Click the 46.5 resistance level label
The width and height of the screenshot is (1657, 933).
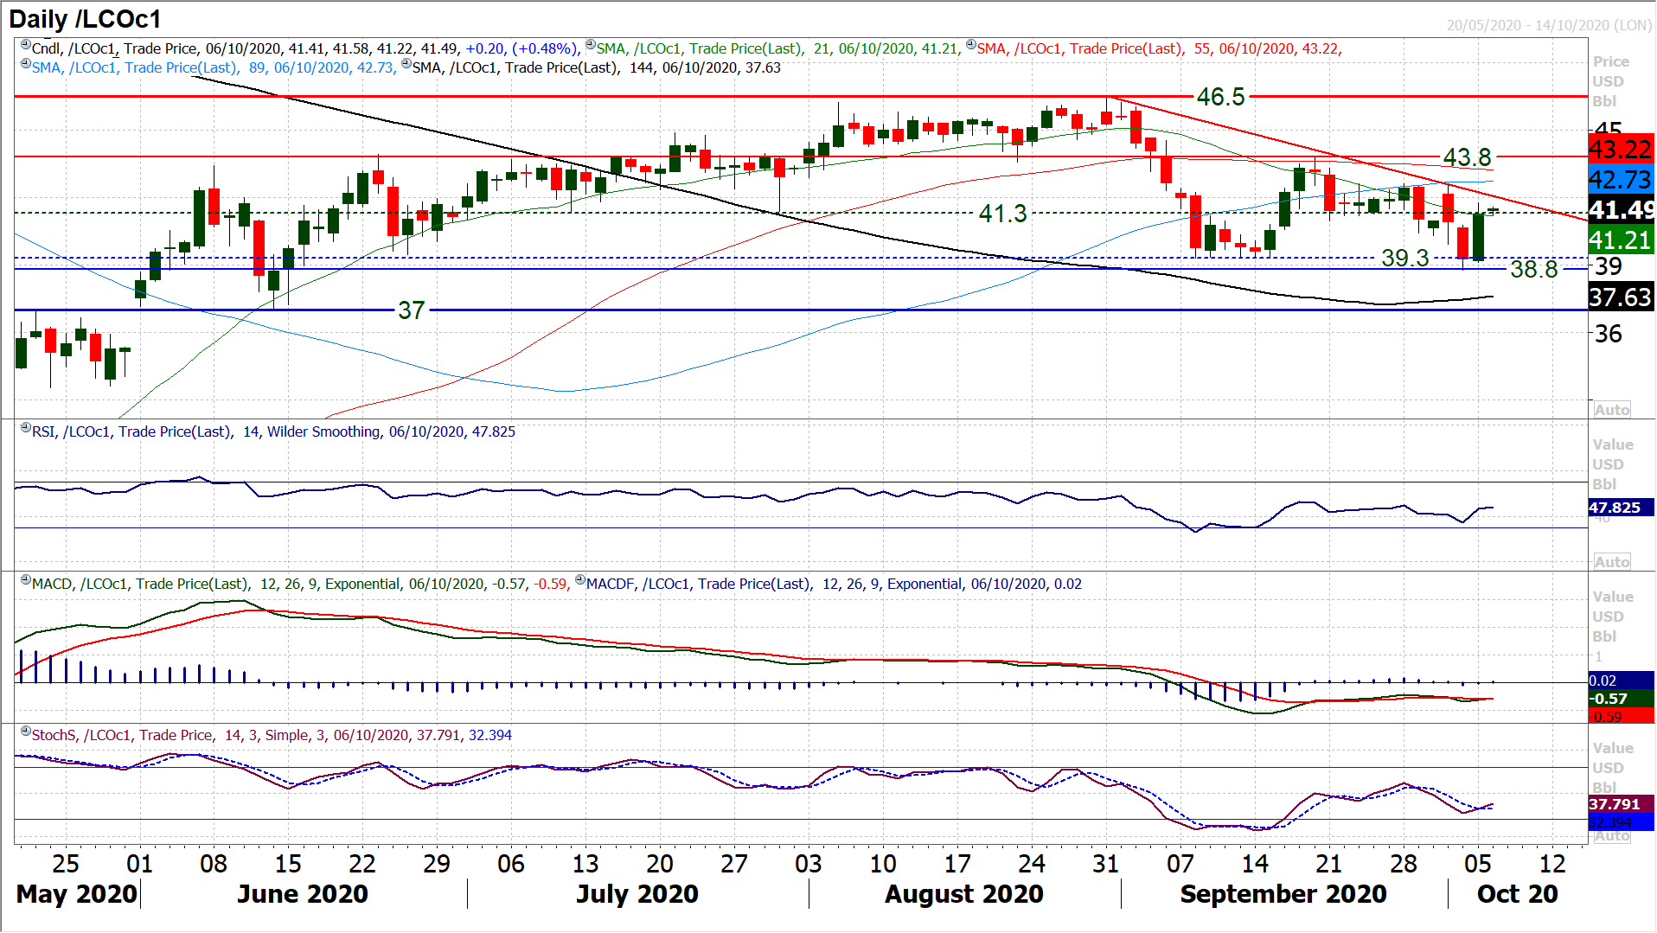[x=1220, y=97]
